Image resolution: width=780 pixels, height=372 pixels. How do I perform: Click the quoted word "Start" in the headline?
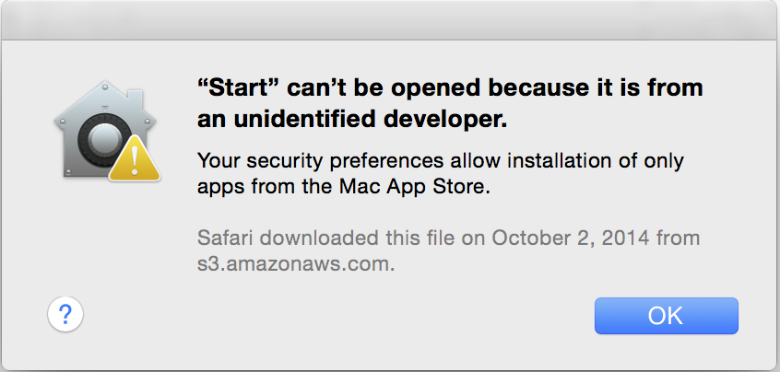(239, 88)
